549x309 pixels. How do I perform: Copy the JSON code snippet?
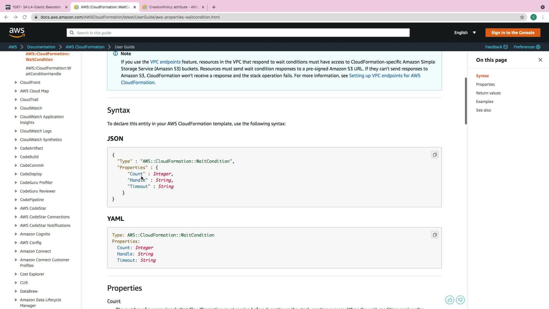435,155
